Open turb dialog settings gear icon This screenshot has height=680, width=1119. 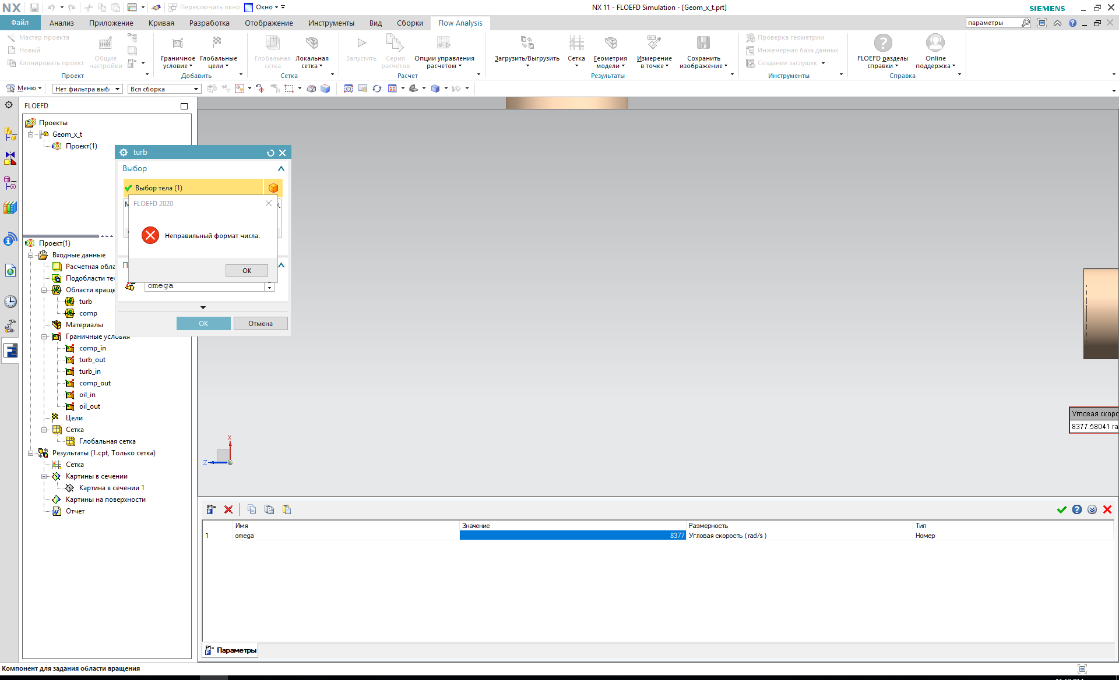tap(124, 153)
